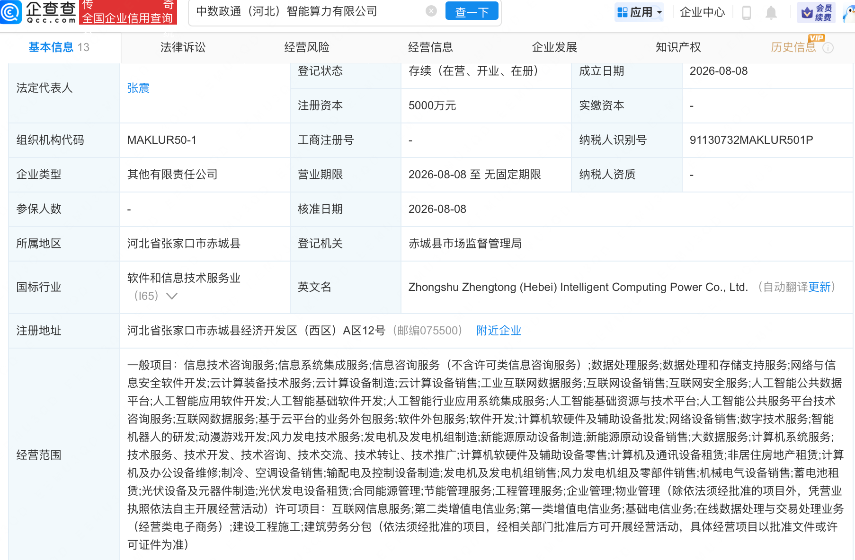Click the 会员续费 VIP crown badge
The width and height of the screenshot is (855, 560).
coord(816,13)
